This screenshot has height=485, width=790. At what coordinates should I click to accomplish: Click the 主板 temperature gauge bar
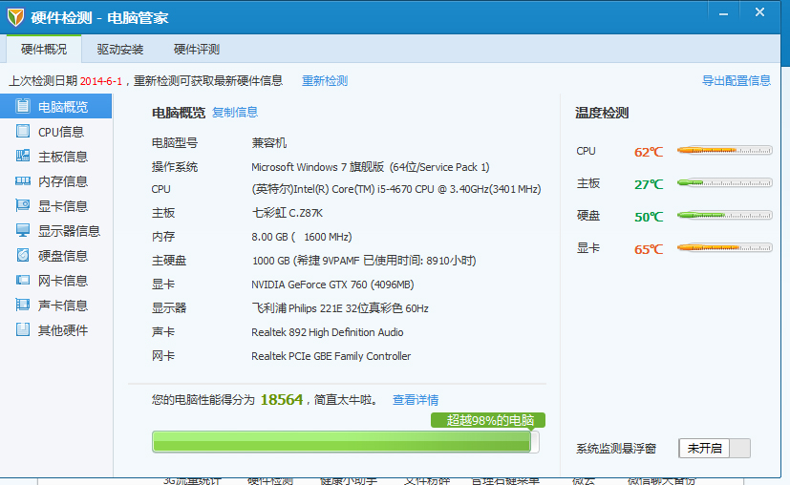pyautogui.click(x=724, y=182)
